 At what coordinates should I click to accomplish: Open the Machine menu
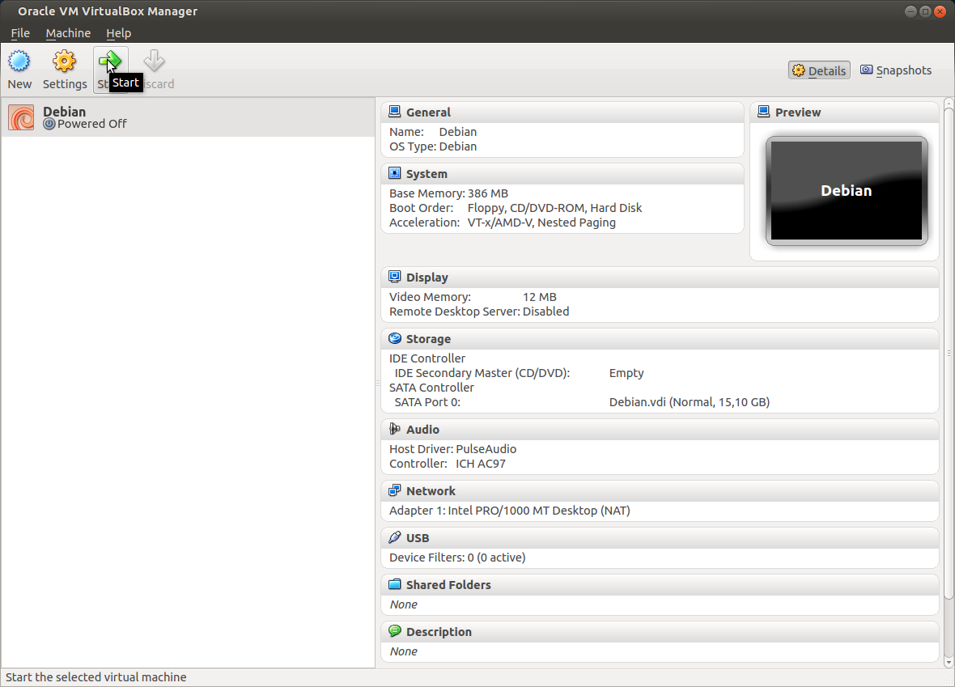[68, 33]
